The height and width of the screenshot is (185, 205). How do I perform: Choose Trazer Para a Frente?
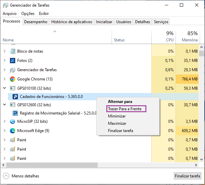click(126, 109)
